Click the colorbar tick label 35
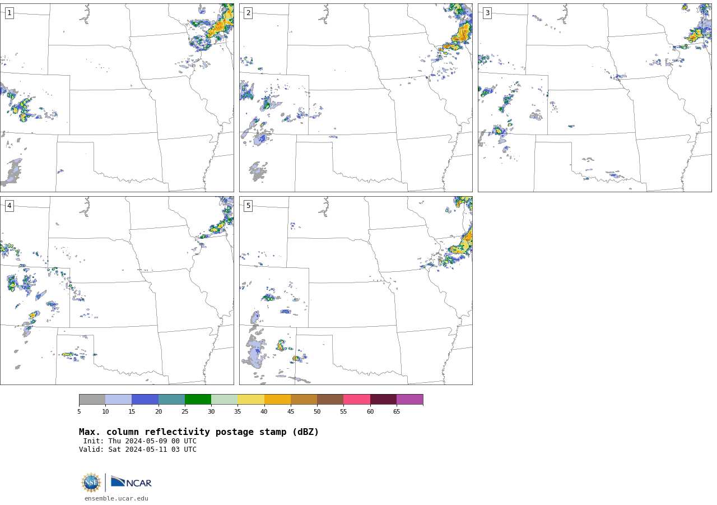This screenshot has width=717, height=505. point(238,412)
